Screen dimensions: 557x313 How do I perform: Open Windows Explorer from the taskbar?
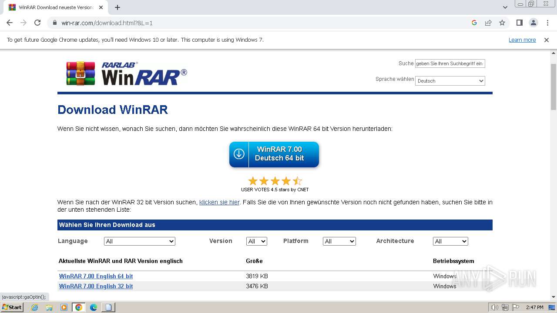coord(49,307)
